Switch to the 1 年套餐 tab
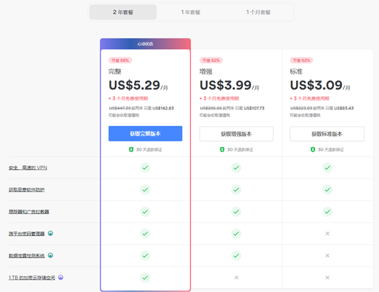Viewport: 379px width, 292px height. point(191,12)
